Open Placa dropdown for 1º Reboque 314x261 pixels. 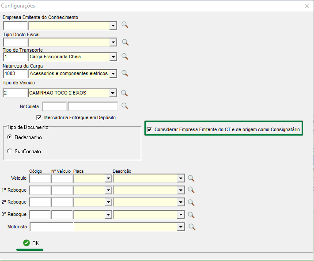pyautogui.click(x=108, y=190)
